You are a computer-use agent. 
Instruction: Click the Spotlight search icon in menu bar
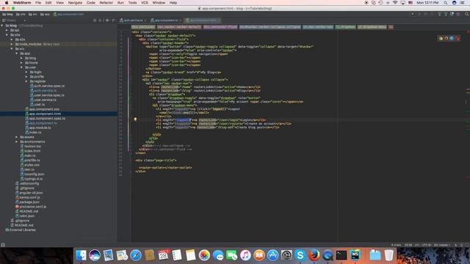[x=446, y=3]
